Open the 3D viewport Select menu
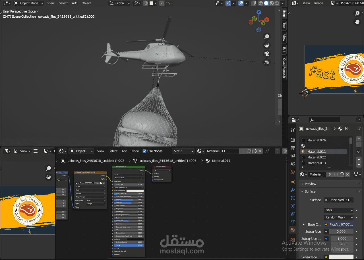This screenshot has height=260, width=364. 63,3
